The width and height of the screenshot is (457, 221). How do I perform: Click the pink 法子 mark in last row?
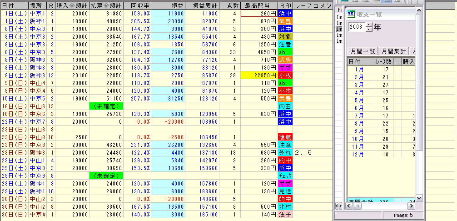(x=284, y=214)
